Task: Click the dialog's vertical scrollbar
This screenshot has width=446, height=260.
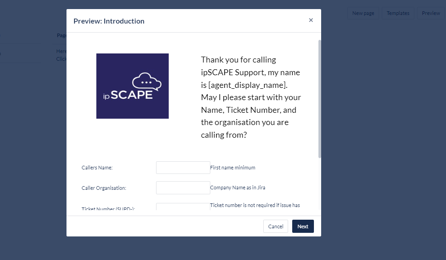Action: [320, 99]
